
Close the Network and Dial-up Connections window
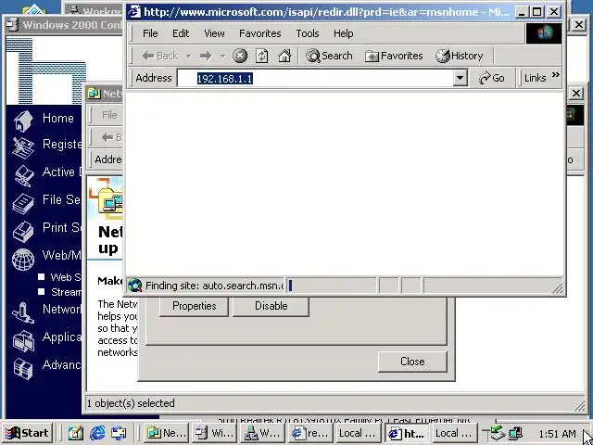576,93
